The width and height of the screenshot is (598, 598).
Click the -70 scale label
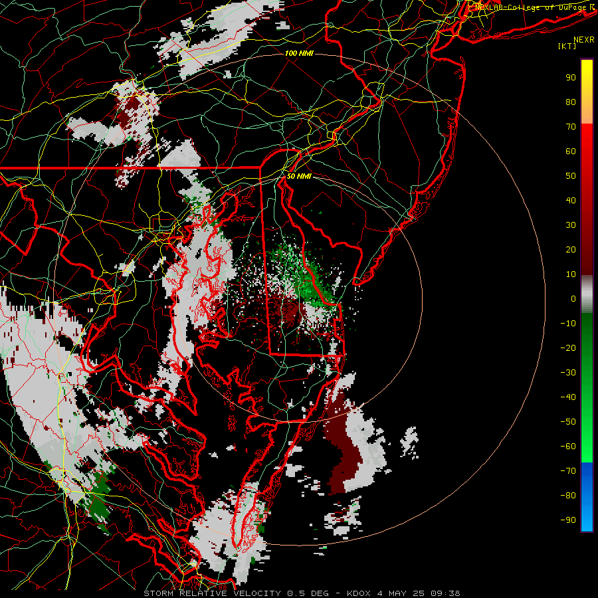pyautogui.click(x=568, y=471)
